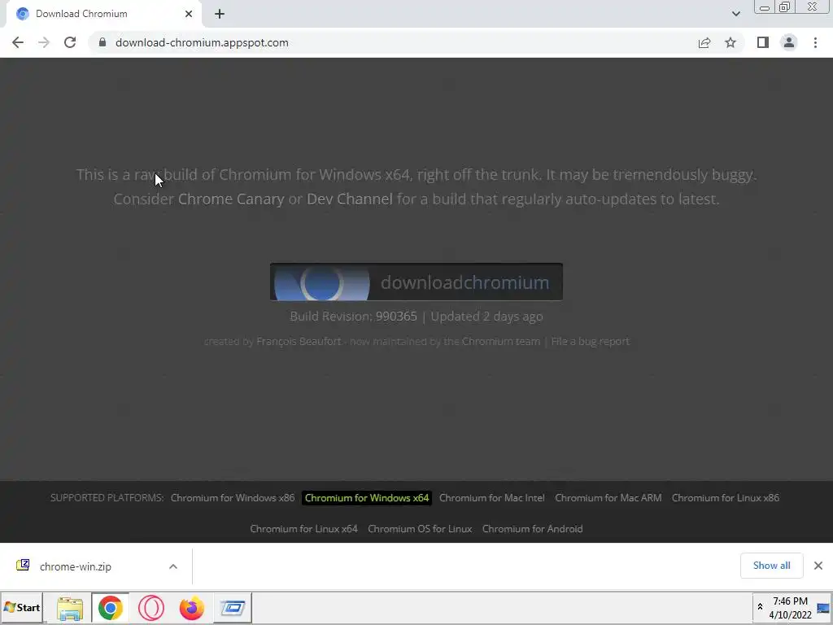Show hidden system tray icons
The width and height of the screenshot is (833, 625).
coord(760,607)
